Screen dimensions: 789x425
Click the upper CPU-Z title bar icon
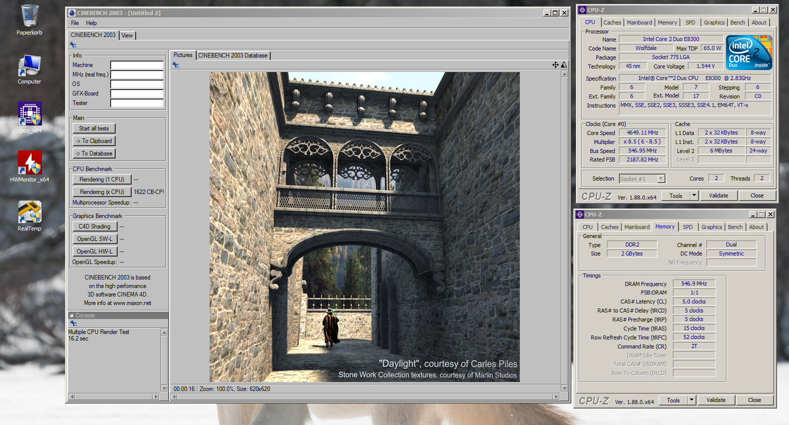point(582,10)
